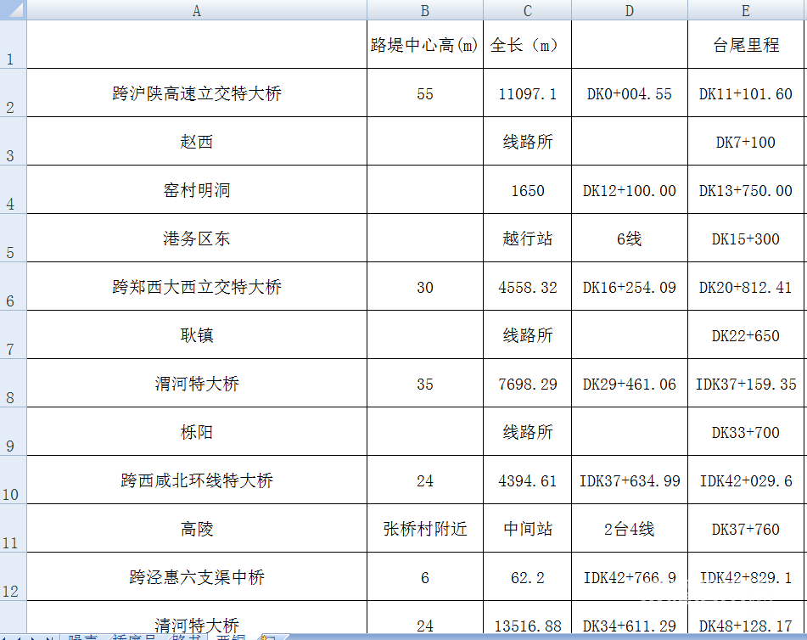Select column C header
The image size is (807, 640).
click(x=527, y=10)
